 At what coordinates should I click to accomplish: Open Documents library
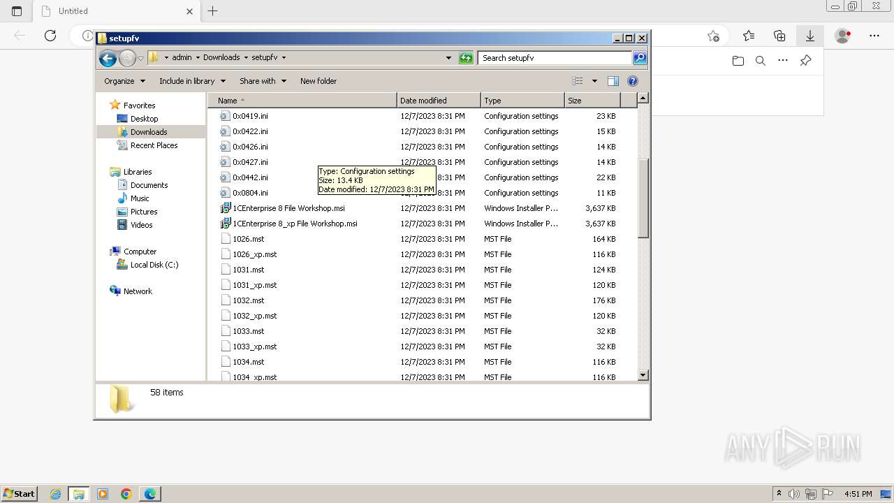click(149, 185)
